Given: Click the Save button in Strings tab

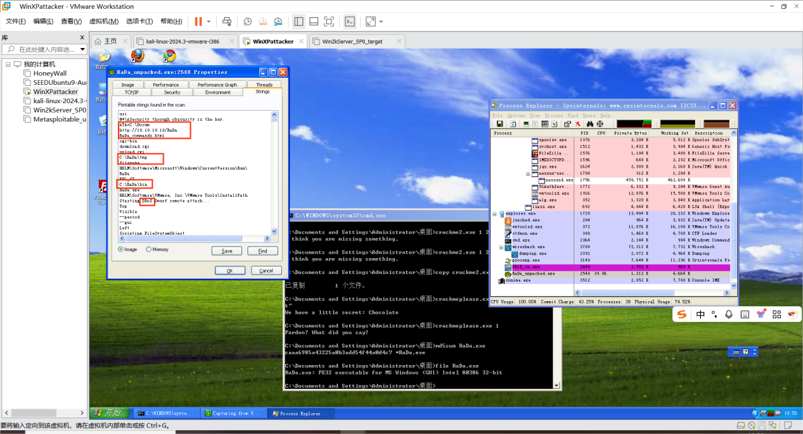Looking at the screenshot, I should pos(227,251).
